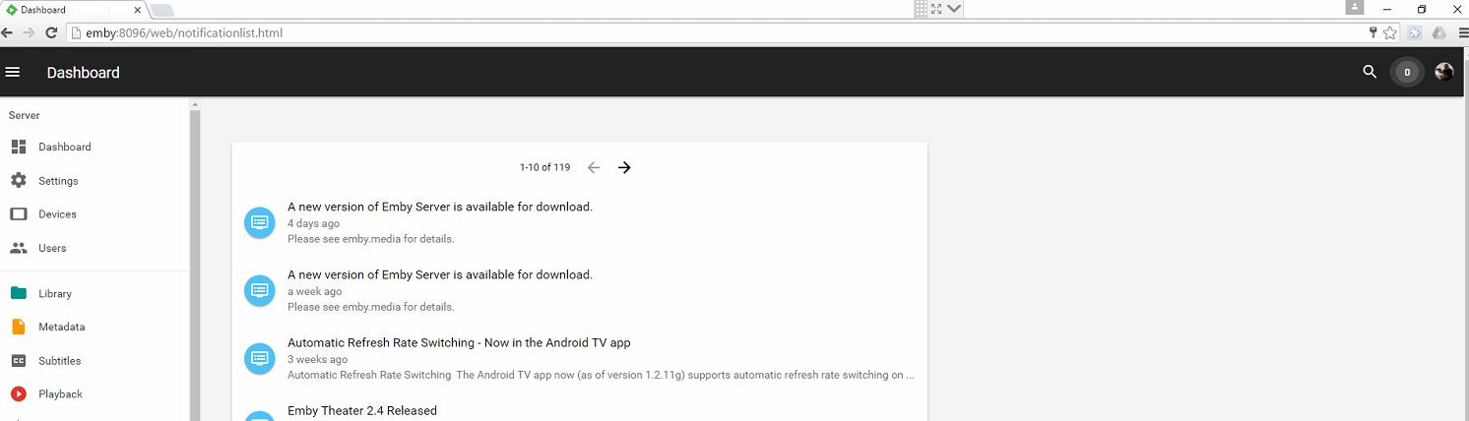This screenshot has width=1469, height=421.
Task: Click the saved password key icon
Action: (1373, 32)
